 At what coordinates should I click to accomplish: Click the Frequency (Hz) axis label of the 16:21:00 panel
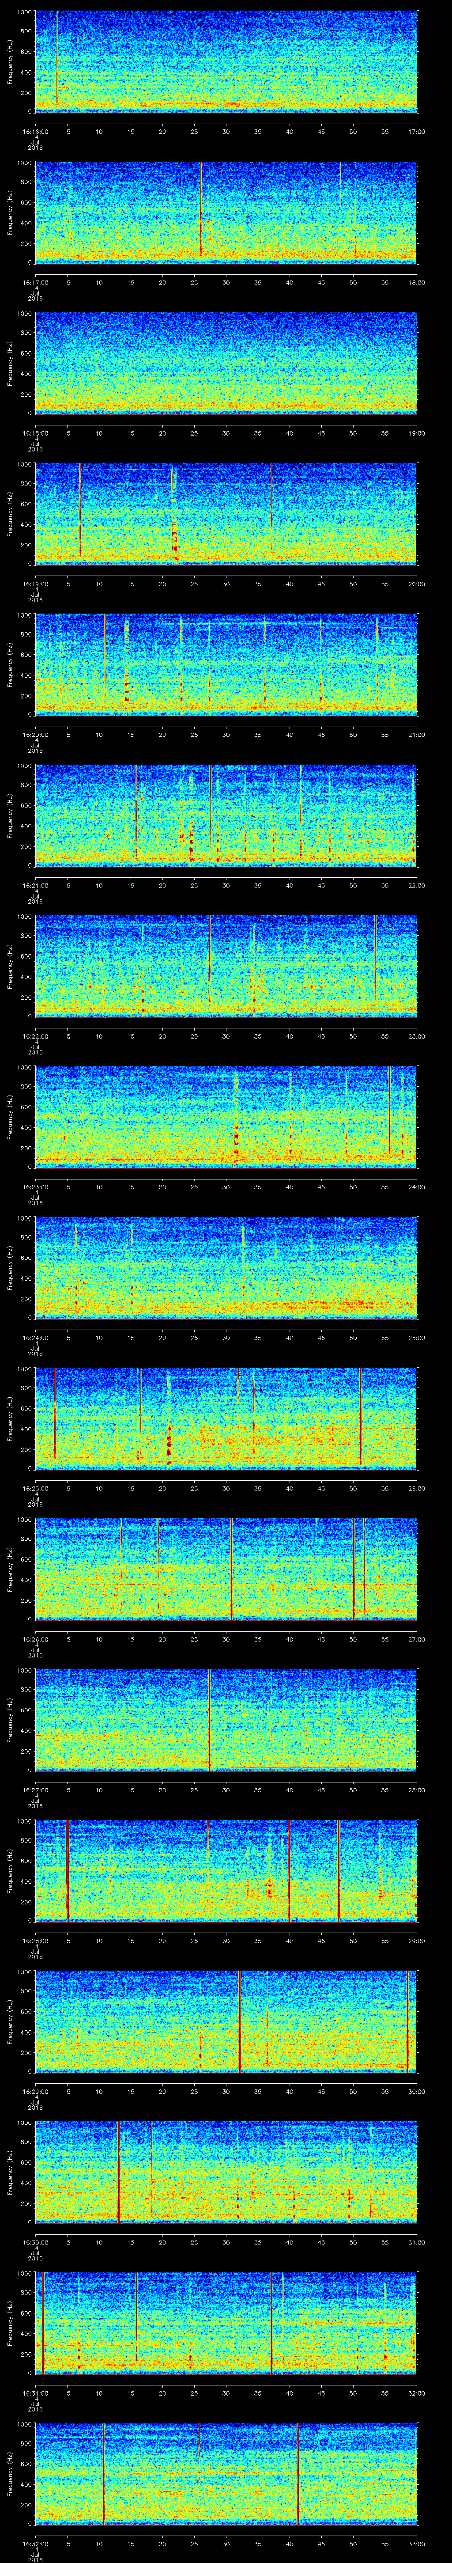(10, 815)
